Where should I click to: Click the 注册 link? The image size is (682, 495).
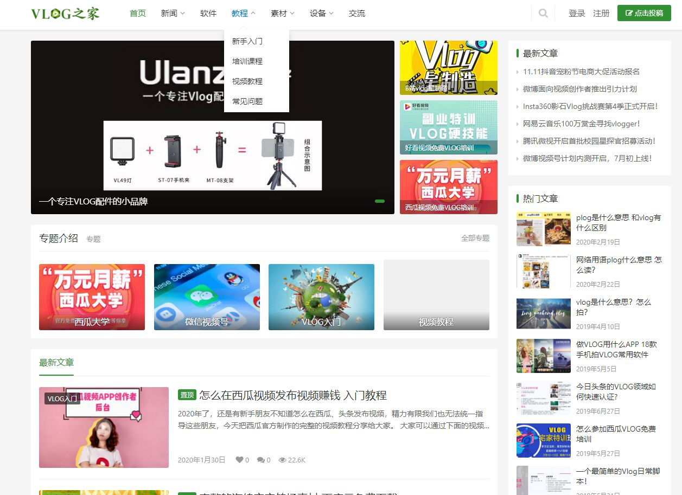[601, 14]
